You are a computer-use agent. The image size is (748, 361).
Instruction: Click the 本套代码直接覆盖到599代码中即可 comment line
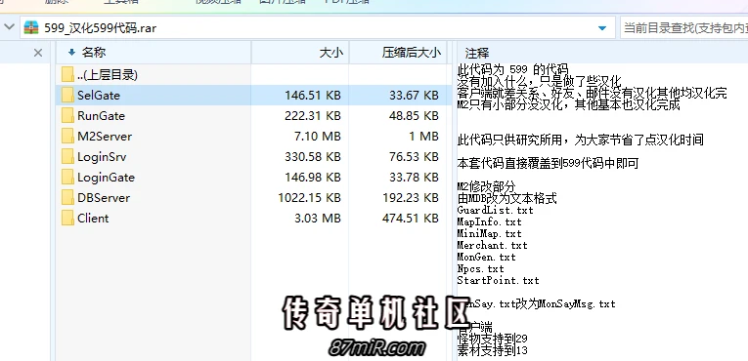click(548, 163)
